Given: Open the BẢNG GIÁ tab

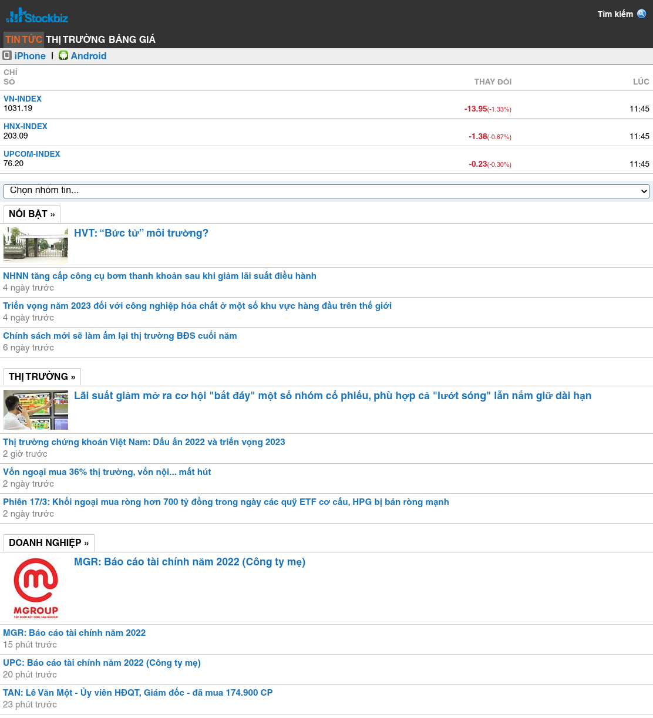Looking at the screenshot, I should 132,39.
